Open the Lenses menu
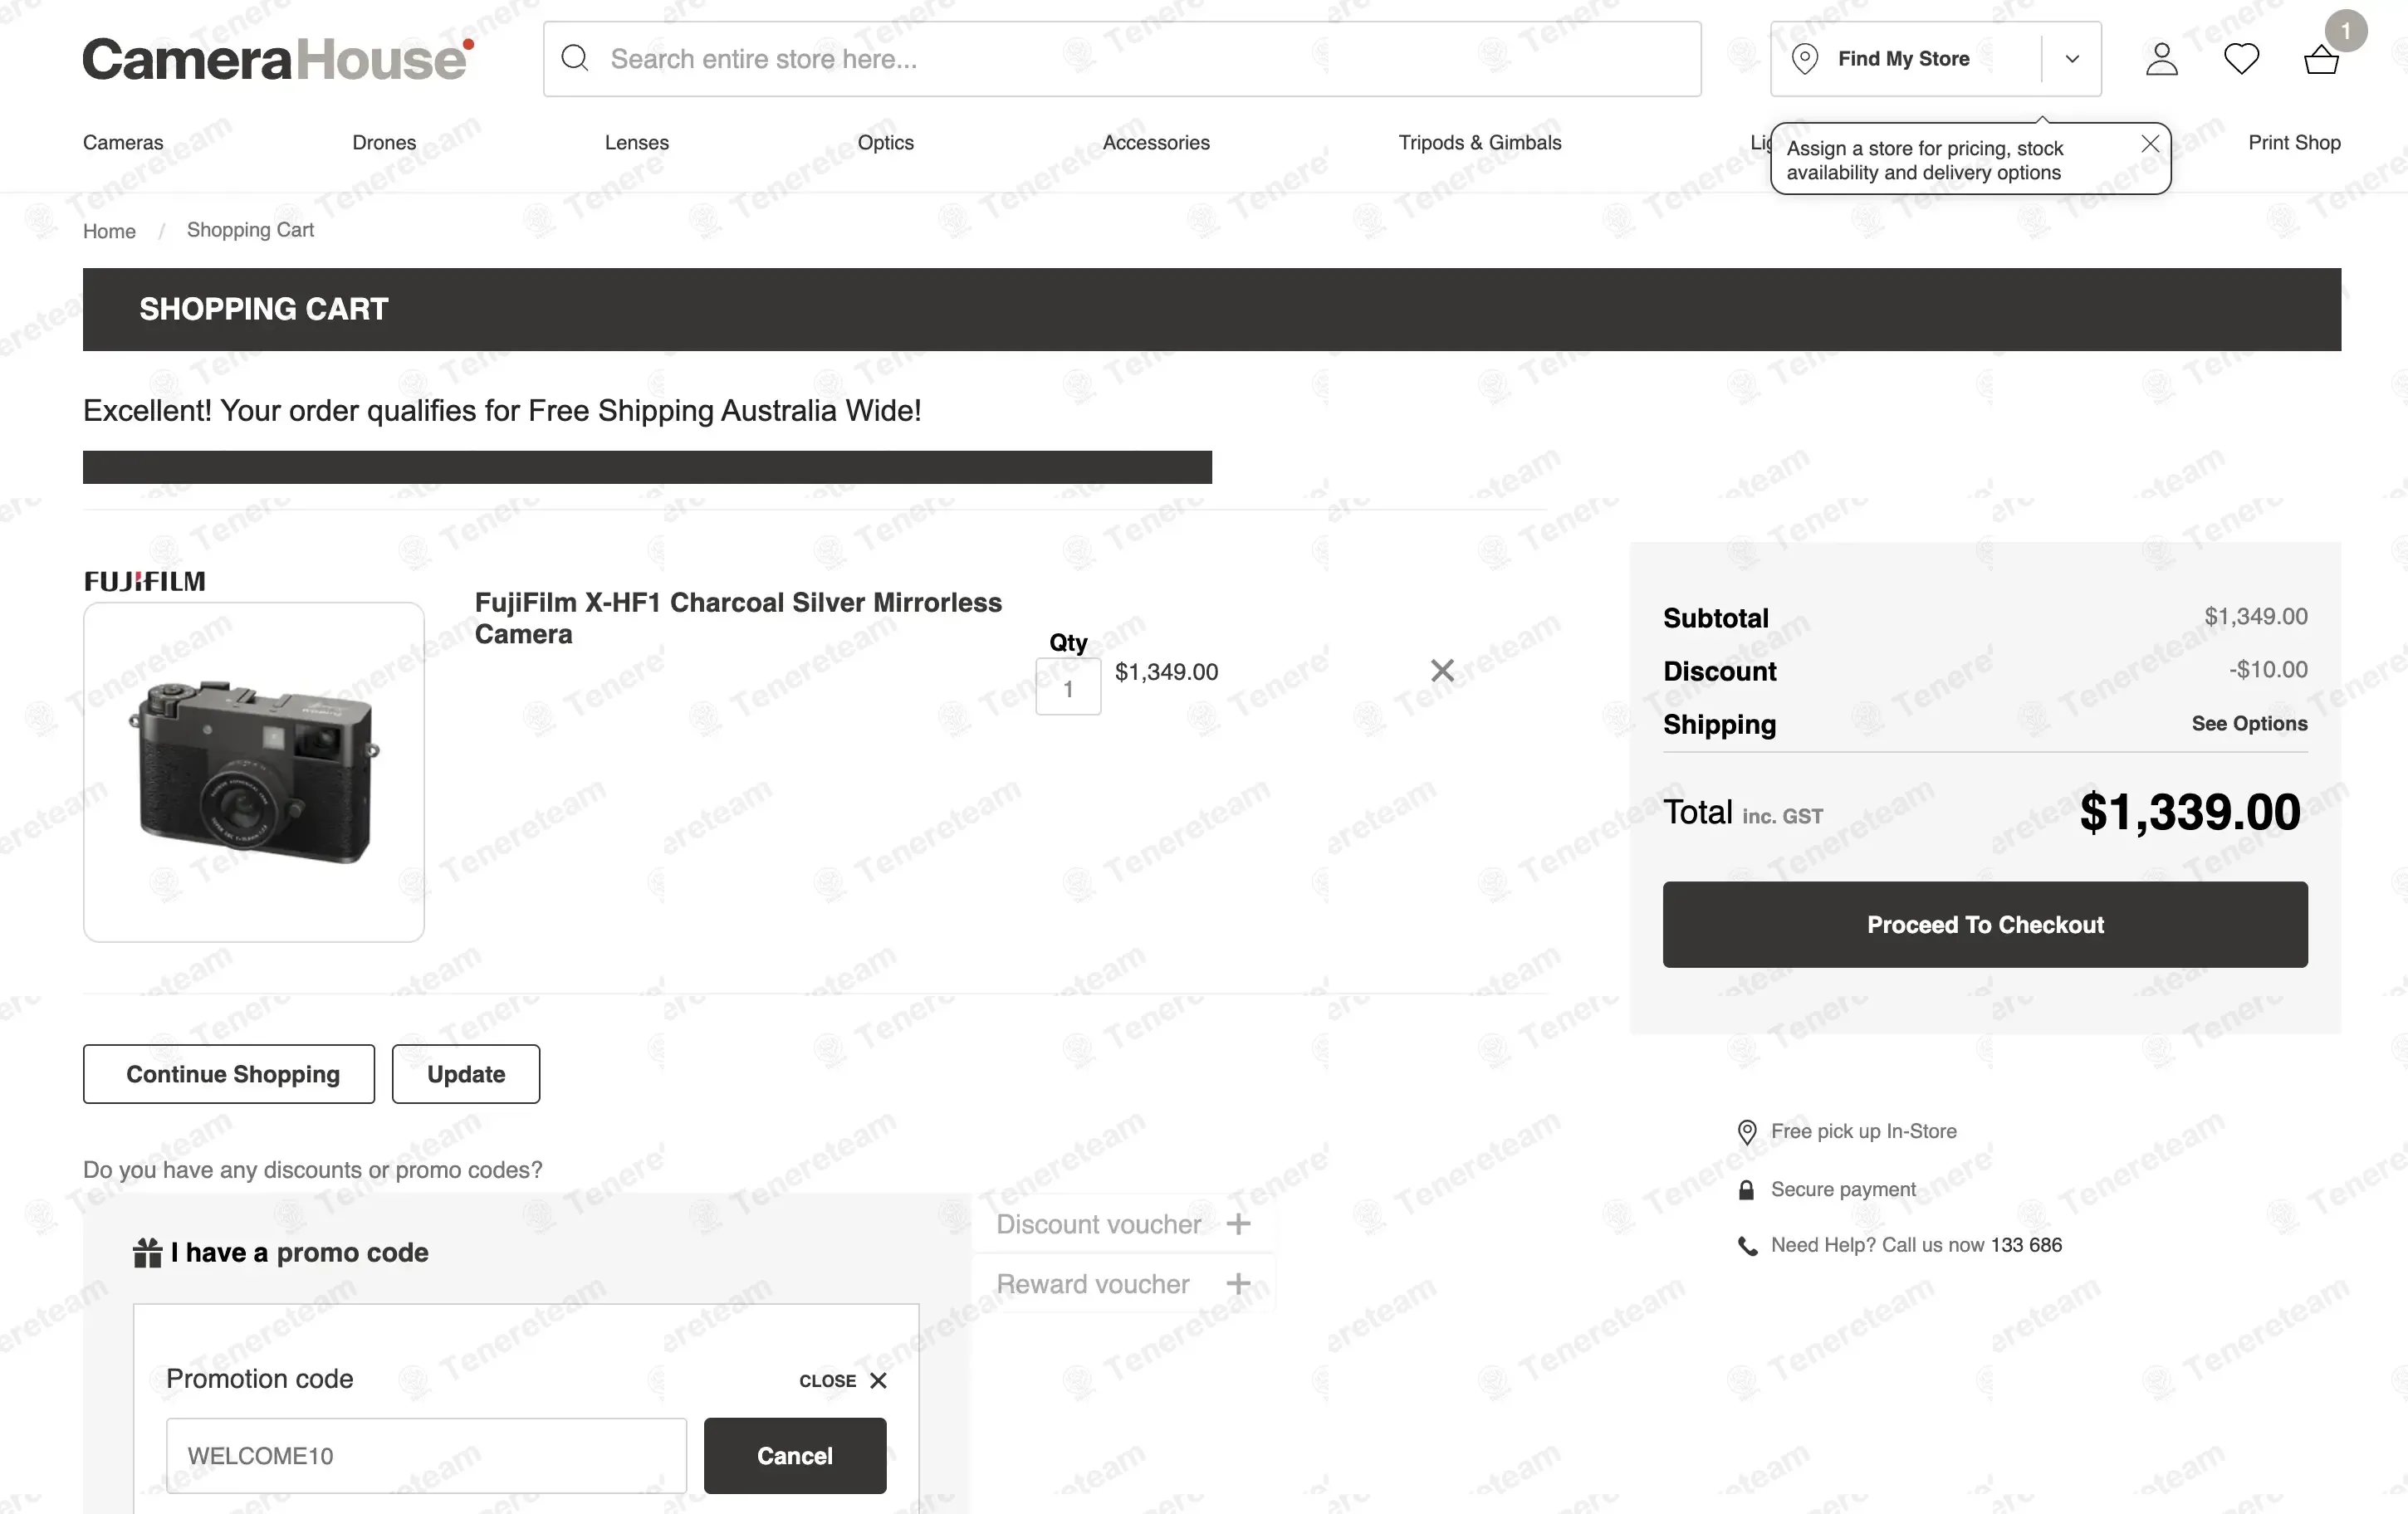2408x1514 pixels. 636,143
